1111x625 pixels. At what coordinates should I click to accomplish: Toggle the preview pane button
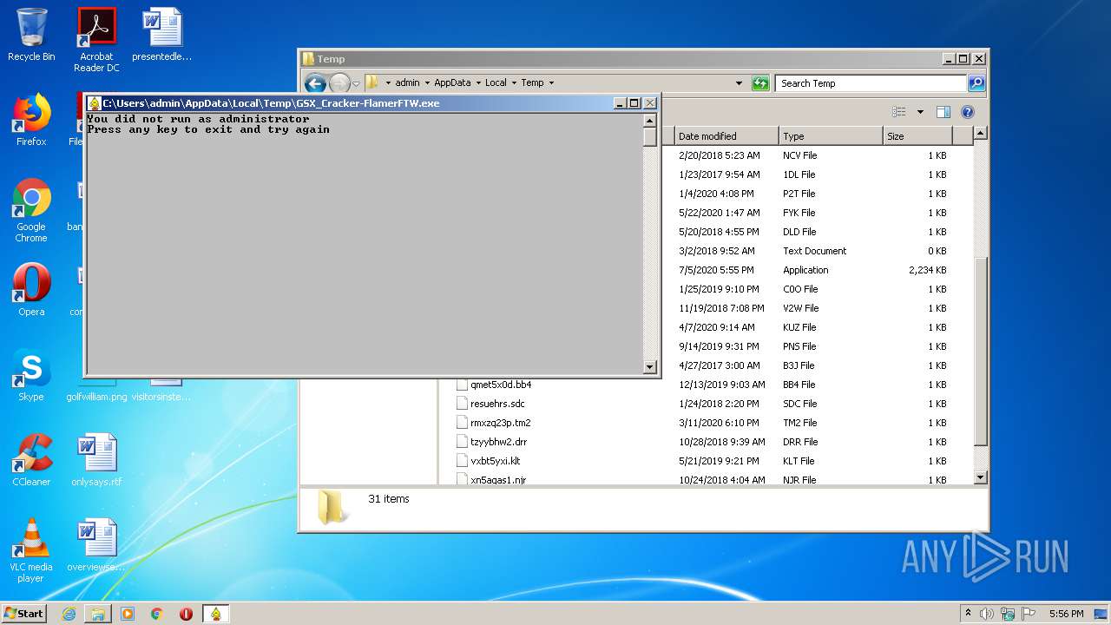[x=943, y=112]
